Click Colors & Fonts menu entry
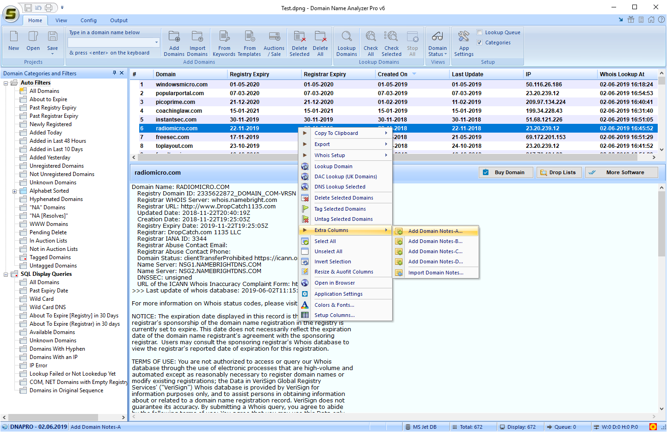Screen dimensions: 667x432 [346, 305]
